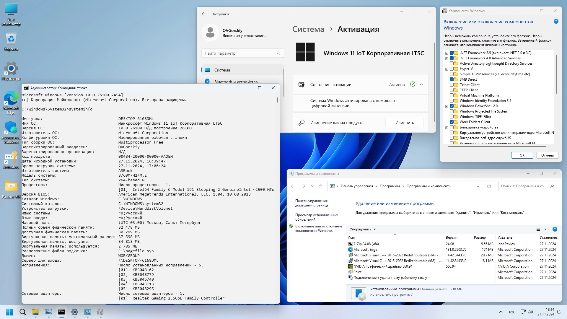
Task: Uncheck the SMB Direct component
Action: [x=452, y=79]
